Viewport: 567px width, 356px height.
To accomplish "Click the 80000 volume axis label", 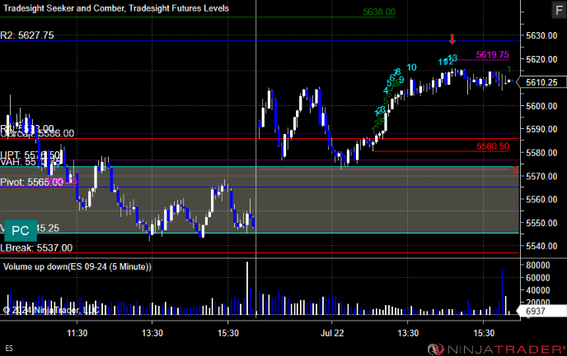I will pos(537,265).
